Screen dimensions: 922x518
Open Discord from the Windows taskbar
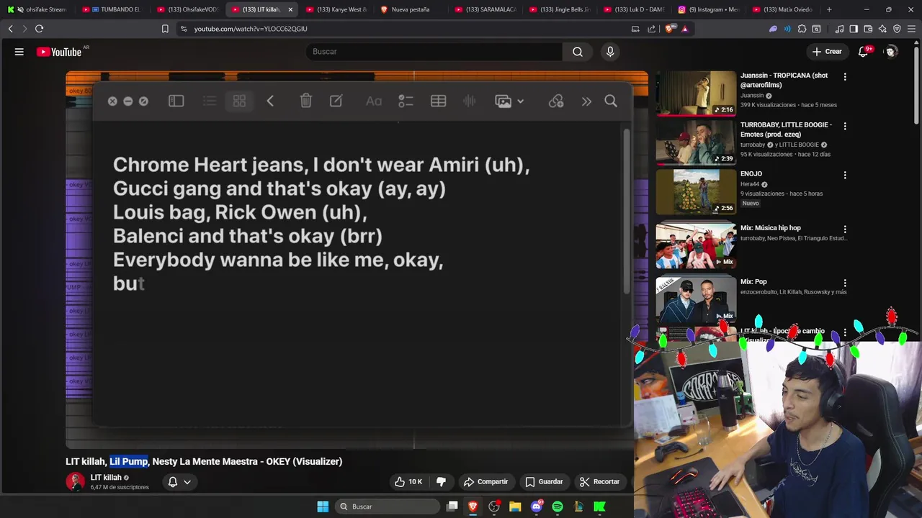[x=537, y=506]
